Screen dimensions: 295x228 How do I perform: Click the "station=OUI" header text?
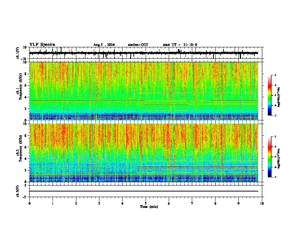[x=138, y=45]
